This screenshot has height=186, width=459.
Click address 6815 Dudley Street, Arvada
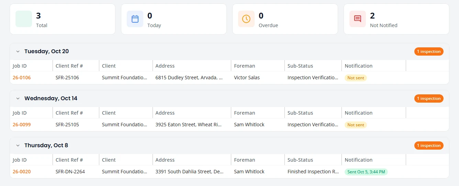(x=189, y=78)
